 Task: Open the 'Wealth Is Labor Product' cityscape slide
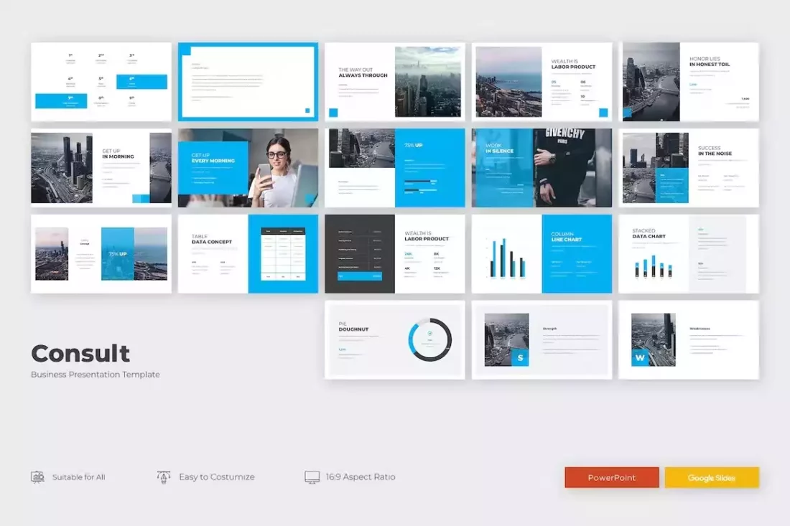542,80
